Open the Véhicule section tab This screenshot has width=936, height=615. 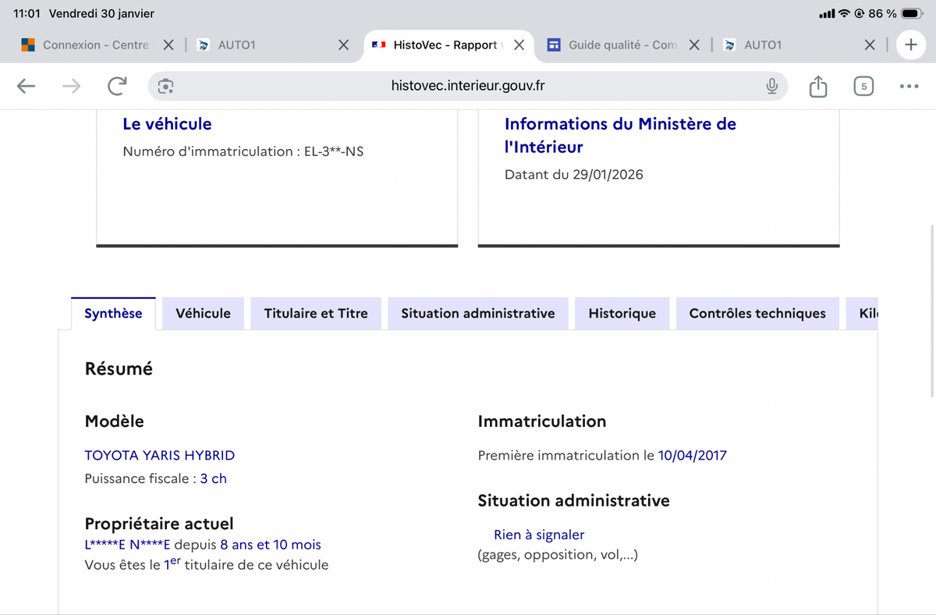203,314
